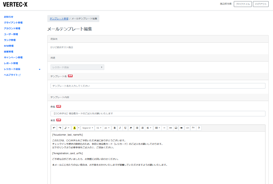Click the insert video icon

181,128
